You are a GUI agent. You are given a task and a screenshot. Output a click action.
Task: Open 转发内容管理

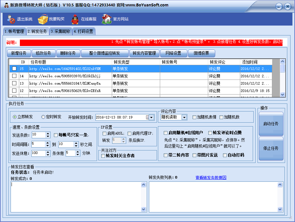click(x=144, y=53)
